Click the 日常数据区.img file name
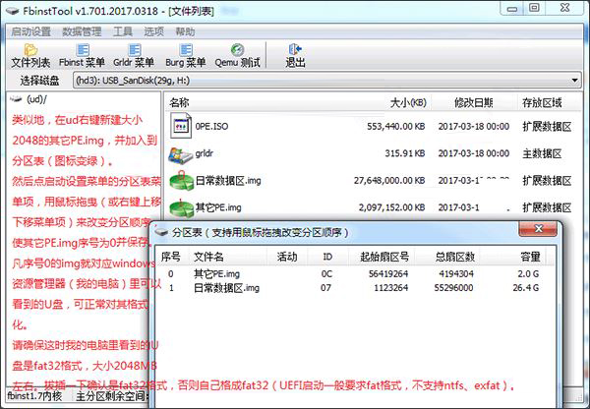This screenshot has height=409, width=590. pos(228,181)
